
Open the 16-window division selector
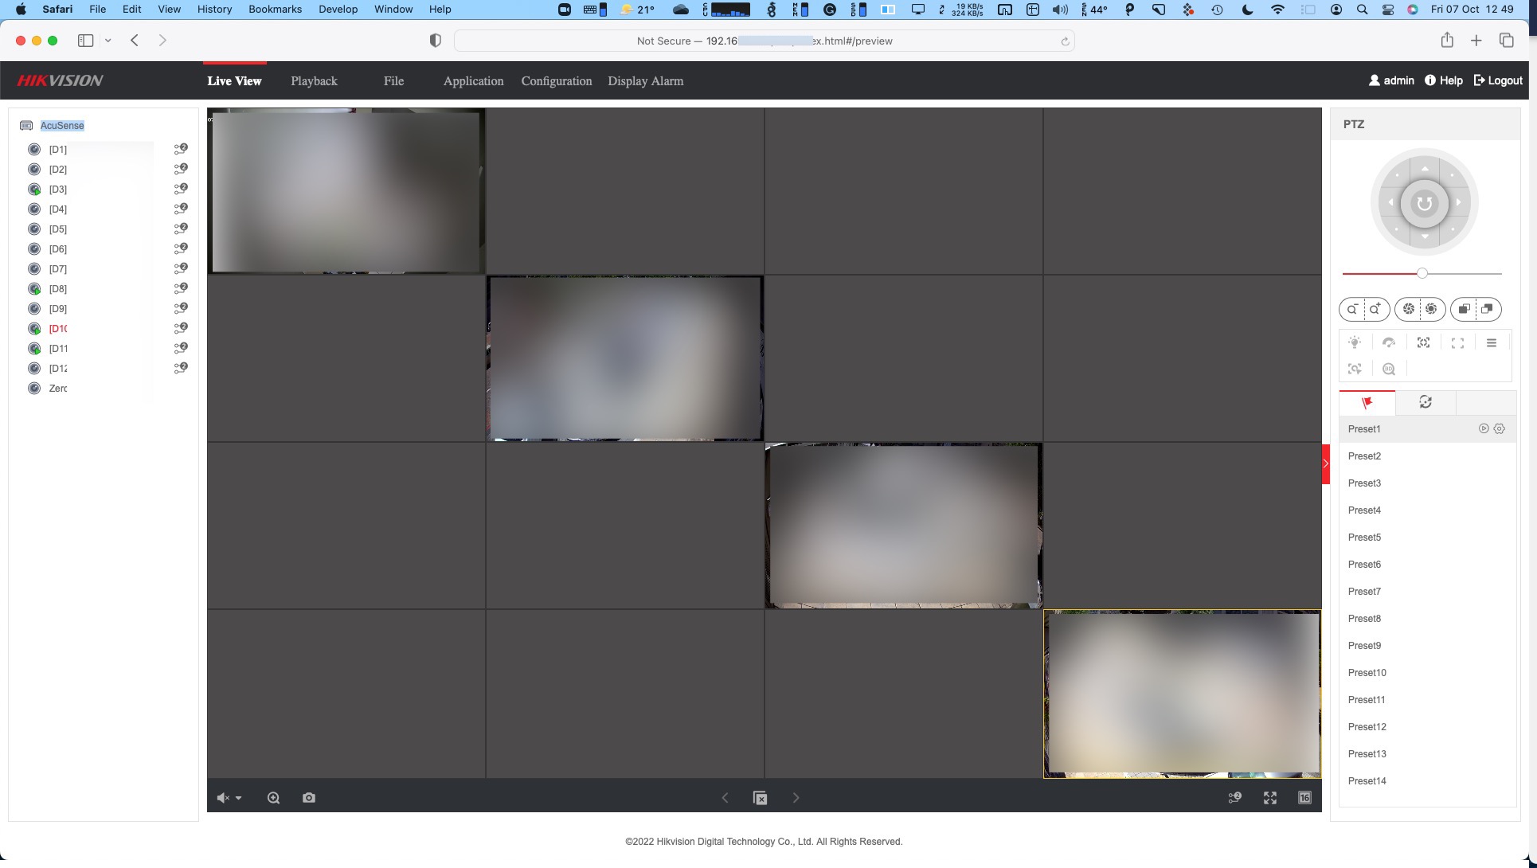point(1304,798)
